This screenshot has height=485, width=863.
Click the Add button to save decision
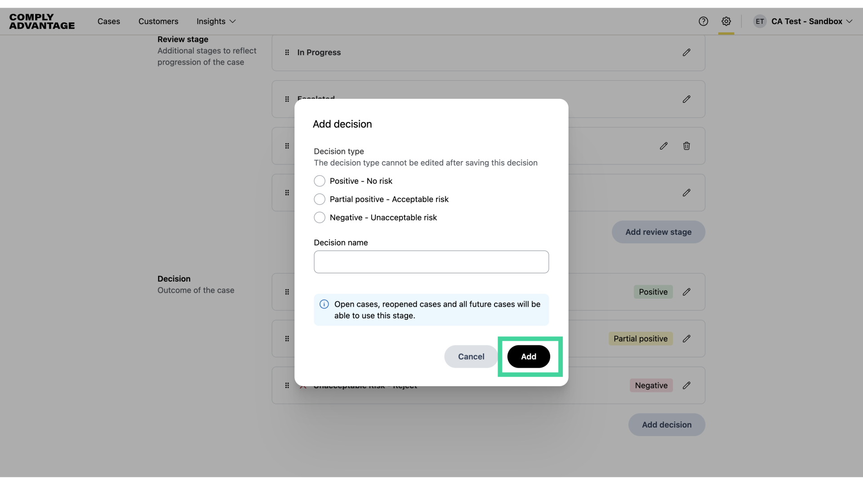coord(529,356)
